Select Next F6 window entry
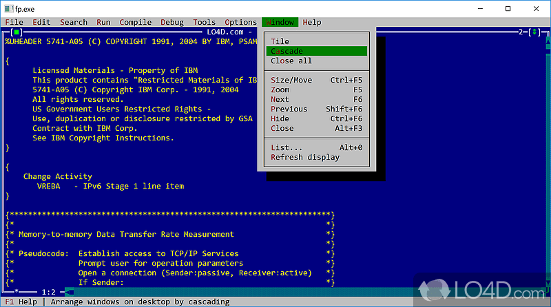 pyautogui.click(x=317, y=99)
